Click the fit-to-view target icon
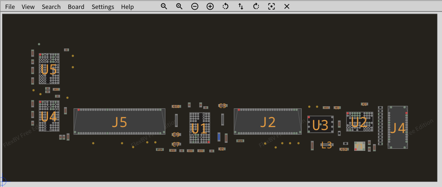Viewport: 442px width, 187px height. [x=272, y=6]
